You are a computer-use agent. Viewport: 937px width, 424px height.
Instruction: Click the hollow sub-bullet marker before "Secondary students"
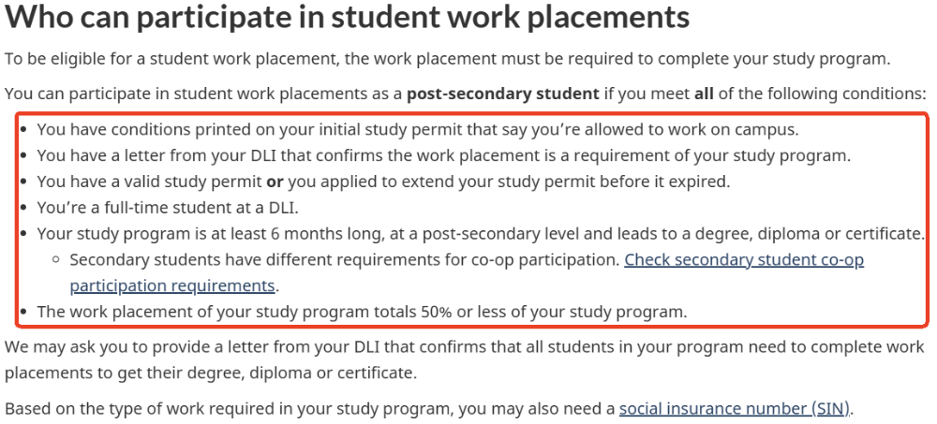pyautogui.click(x=57, y=260)
